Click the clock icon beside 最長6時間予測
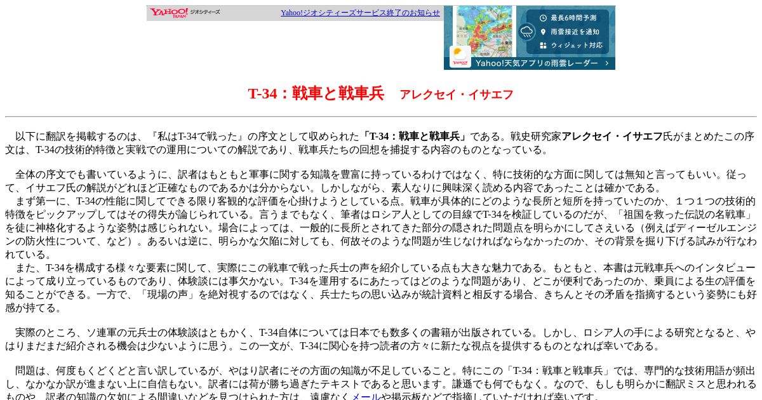 point(544,18)
